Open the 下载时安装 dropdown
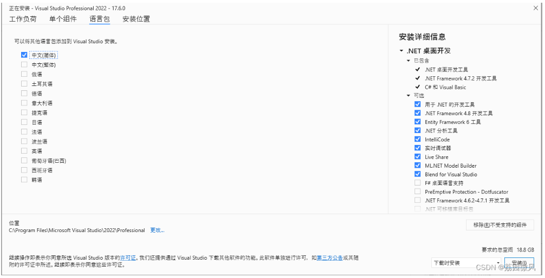The image size is (545, 278). tap(466, 263)
